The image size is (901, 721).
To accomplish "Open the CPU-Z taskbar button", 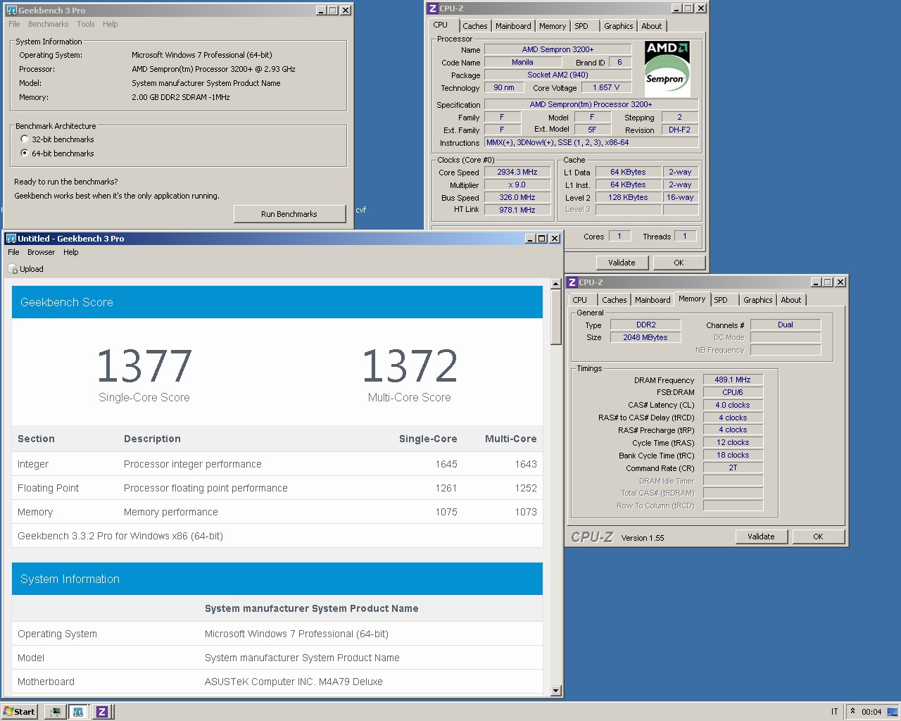I will (x=102, y=712).
